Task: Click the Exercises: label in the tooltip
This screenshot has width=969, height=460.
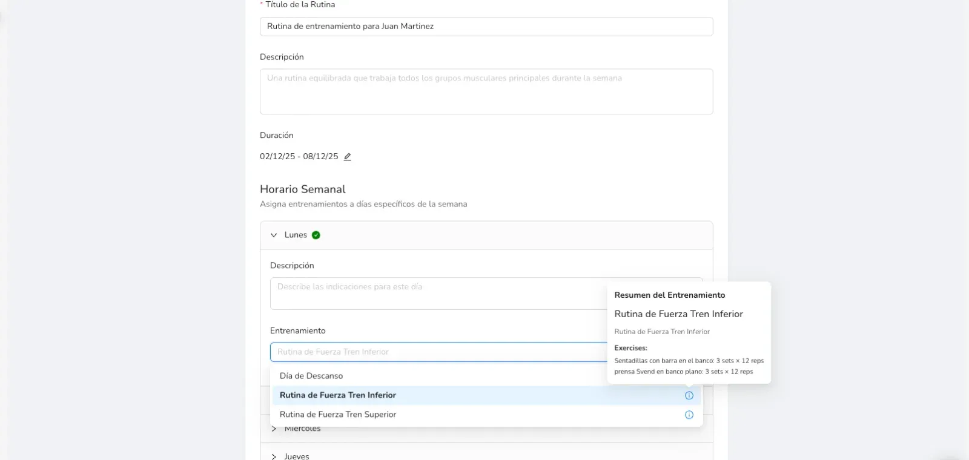Action: click(630, 348)
